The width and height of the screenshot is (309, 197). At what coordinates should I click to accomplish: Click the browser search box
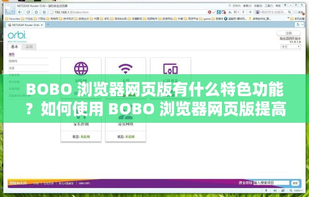pyautogui.click(x=273, y=12)
